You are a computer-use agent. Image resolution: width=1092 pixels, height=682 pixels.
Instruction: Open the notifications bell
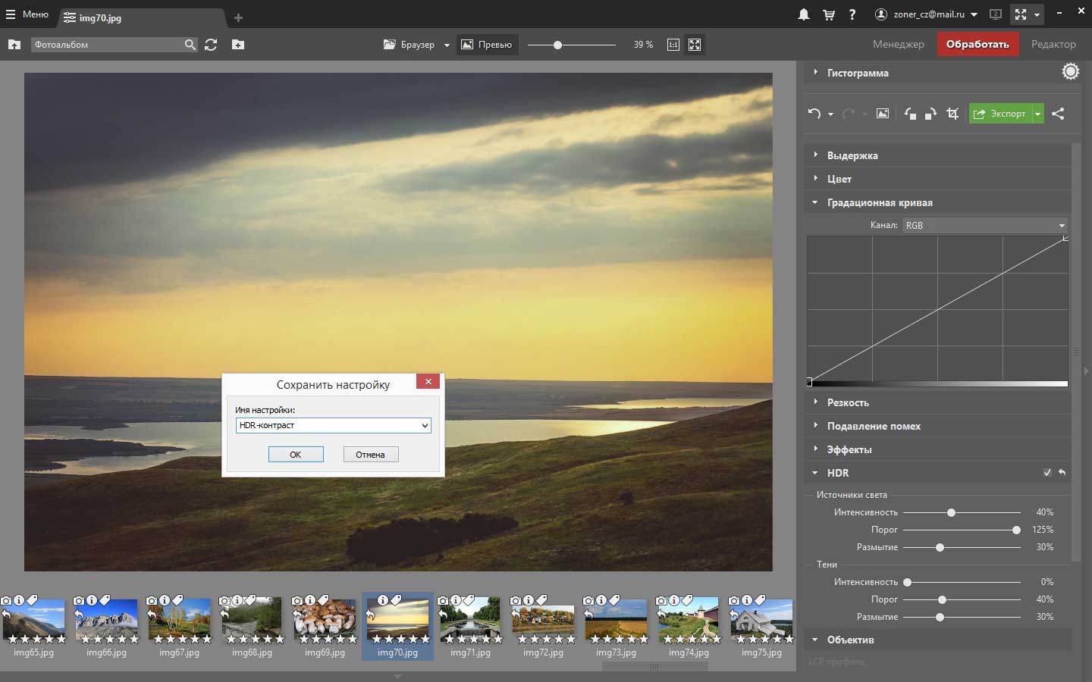(804, 14)
